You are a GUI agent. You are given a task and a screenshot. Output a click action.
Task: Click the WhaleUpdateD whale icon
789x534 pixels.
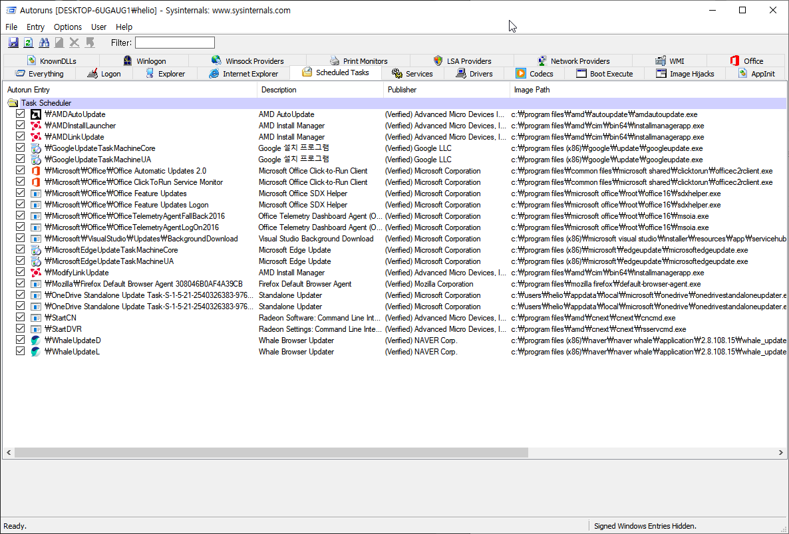[36, 340]
